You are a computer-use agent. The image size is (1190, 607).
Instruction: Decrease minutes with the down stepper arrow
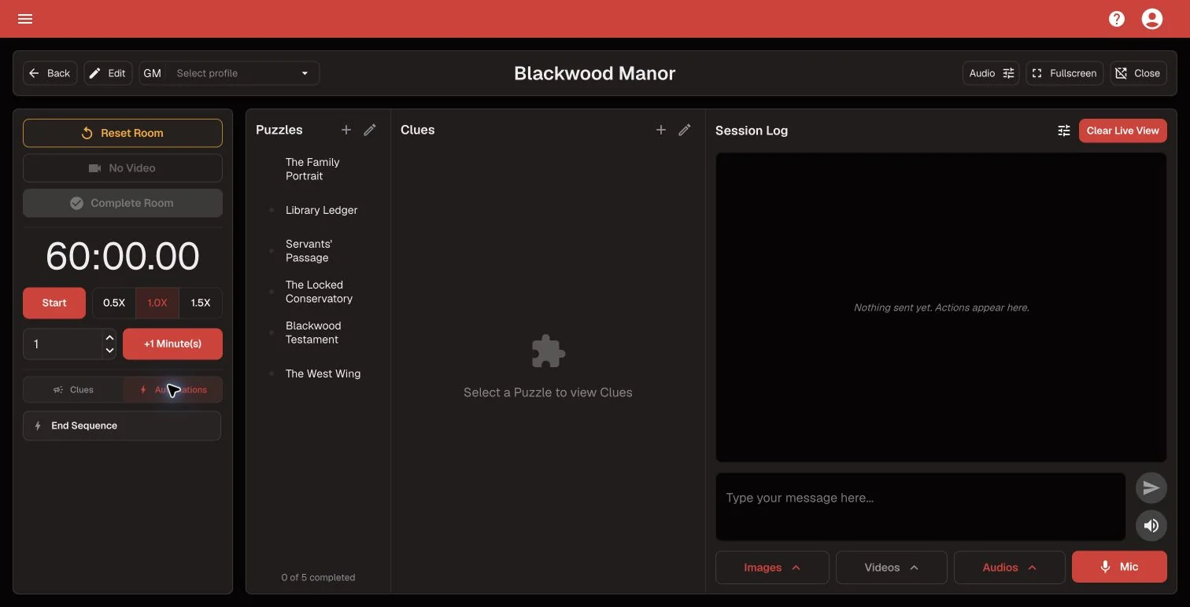tap(109, 351)
